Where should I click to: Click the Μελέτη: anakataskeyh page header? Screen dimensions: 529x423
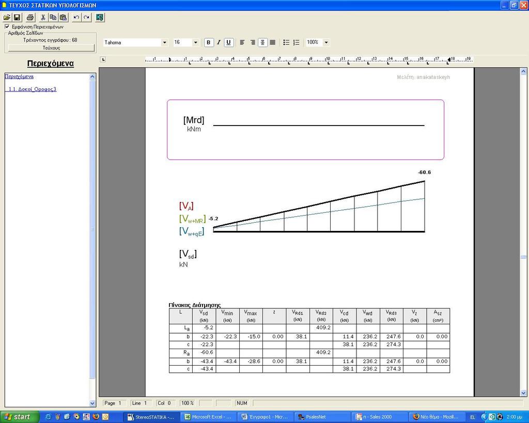coord(424,77)
